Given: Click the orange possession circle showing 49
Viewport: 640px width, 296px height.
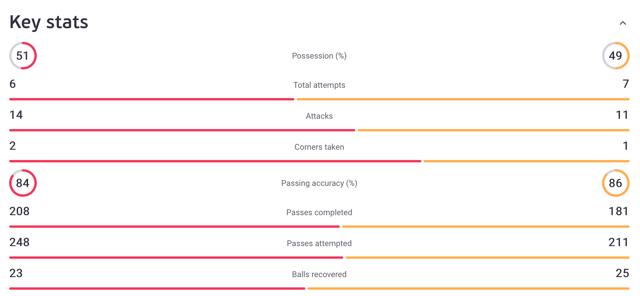Looking at the screenshot, I should click(x=616, y=56).
